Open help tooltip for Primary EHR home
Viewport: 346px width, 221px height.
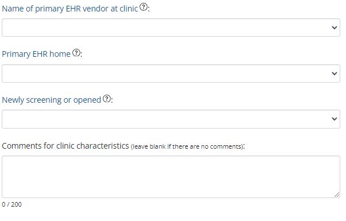tap(76, 53)
